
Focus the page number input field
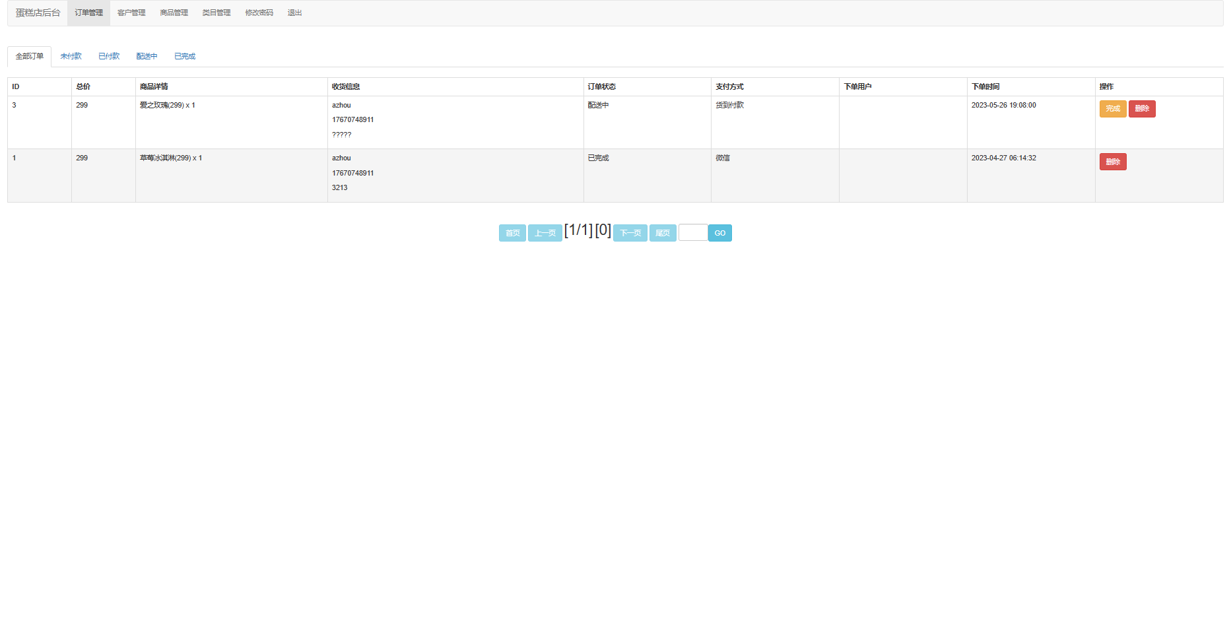tap(692, 233)
